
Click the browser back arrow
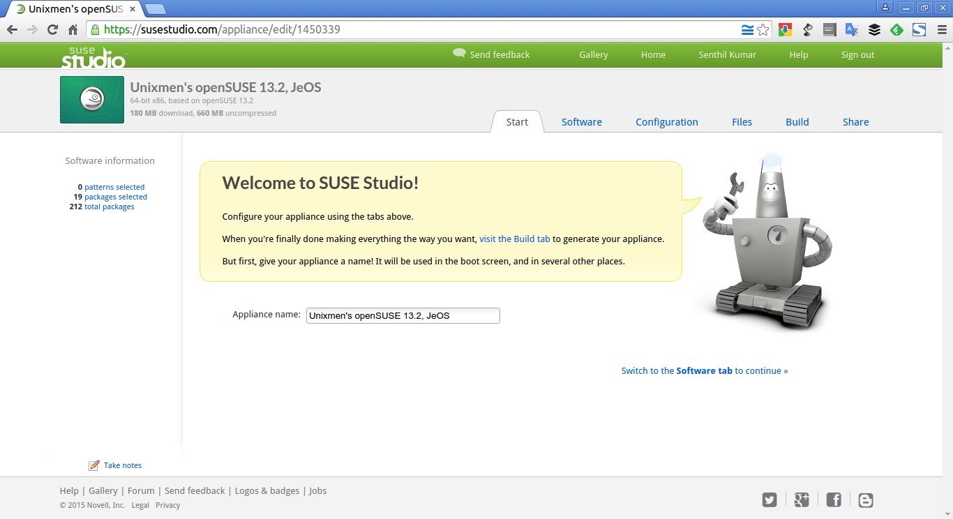pos(12,30)
